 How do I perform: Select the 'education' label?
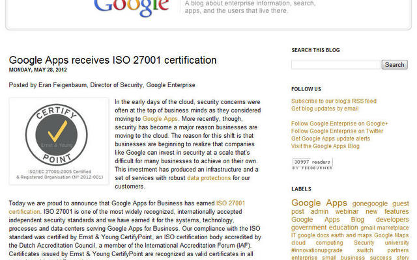pyautogui.click(x=343, y=227)
